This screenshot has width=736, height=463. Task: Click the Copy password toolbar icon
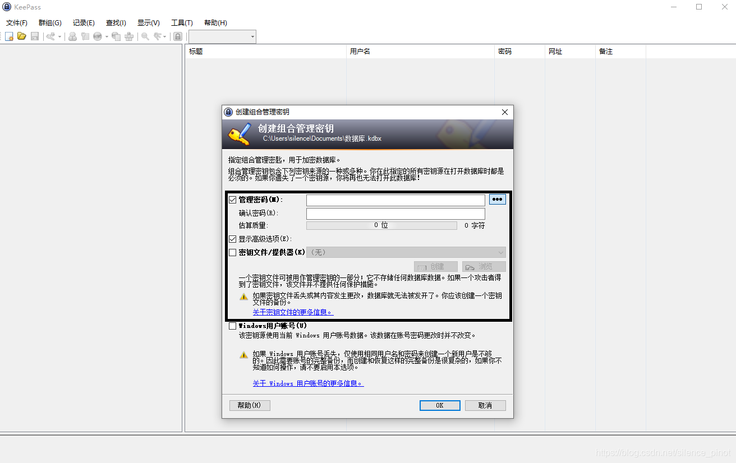[x=85, y=36]
